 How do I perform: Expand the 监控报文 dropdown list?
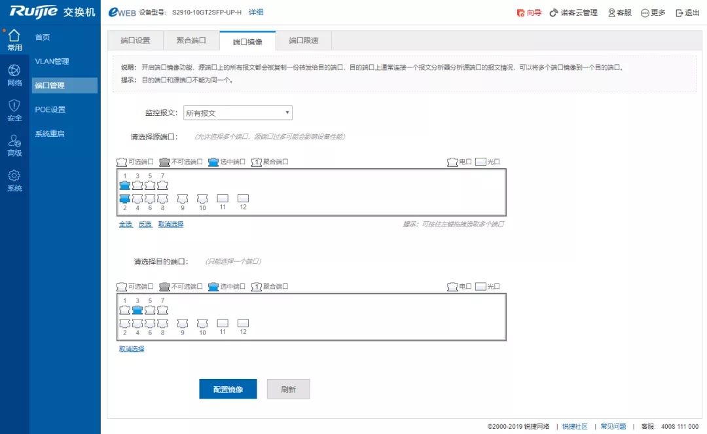pyautogui.click(x=238, y=113)
